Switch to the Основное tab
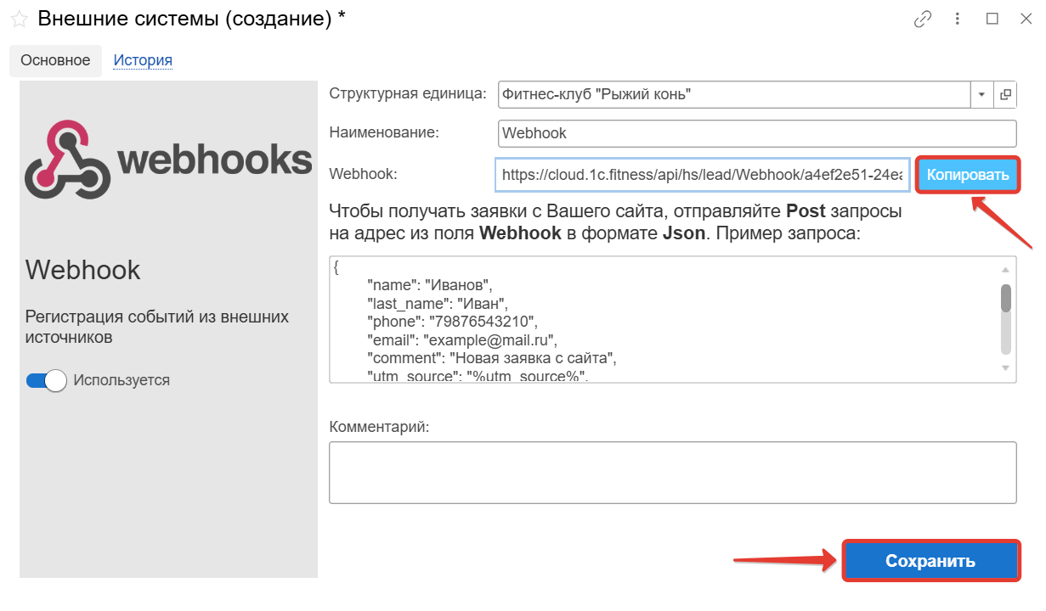Viewport: 1046px width, 611px height. [55, 60]
